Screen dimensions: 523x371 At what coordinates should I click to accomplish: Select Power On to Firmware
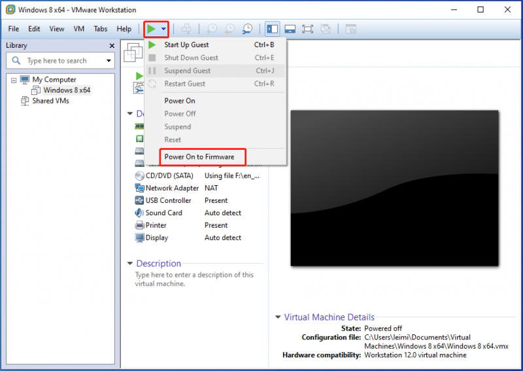[199, 156]
